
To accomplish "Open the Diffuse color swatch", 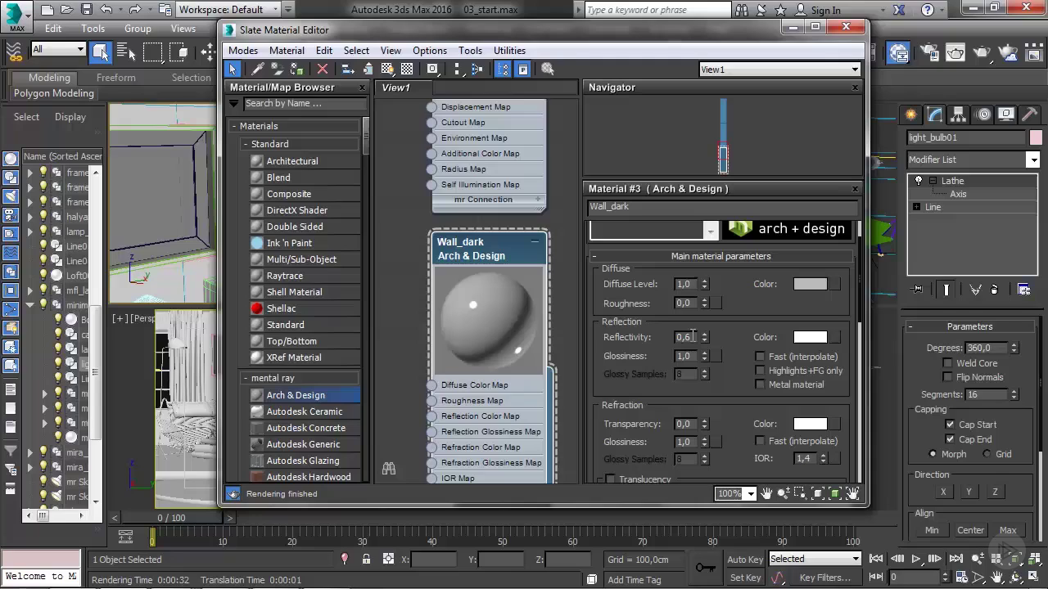I will (811, 284).
